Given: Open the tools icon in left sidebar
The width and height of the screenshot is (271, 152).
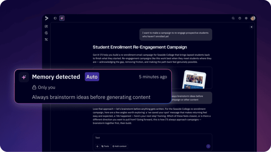Looking at the screenshot, I should click(46, 39).
